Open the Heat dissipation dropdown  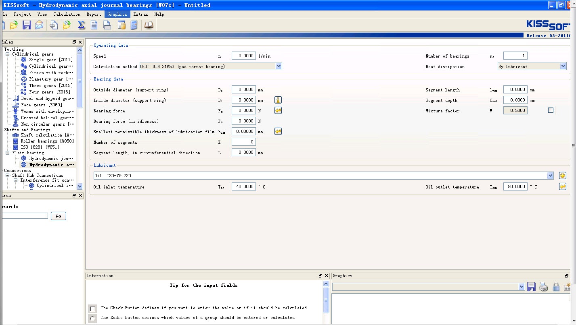point(563,66)
